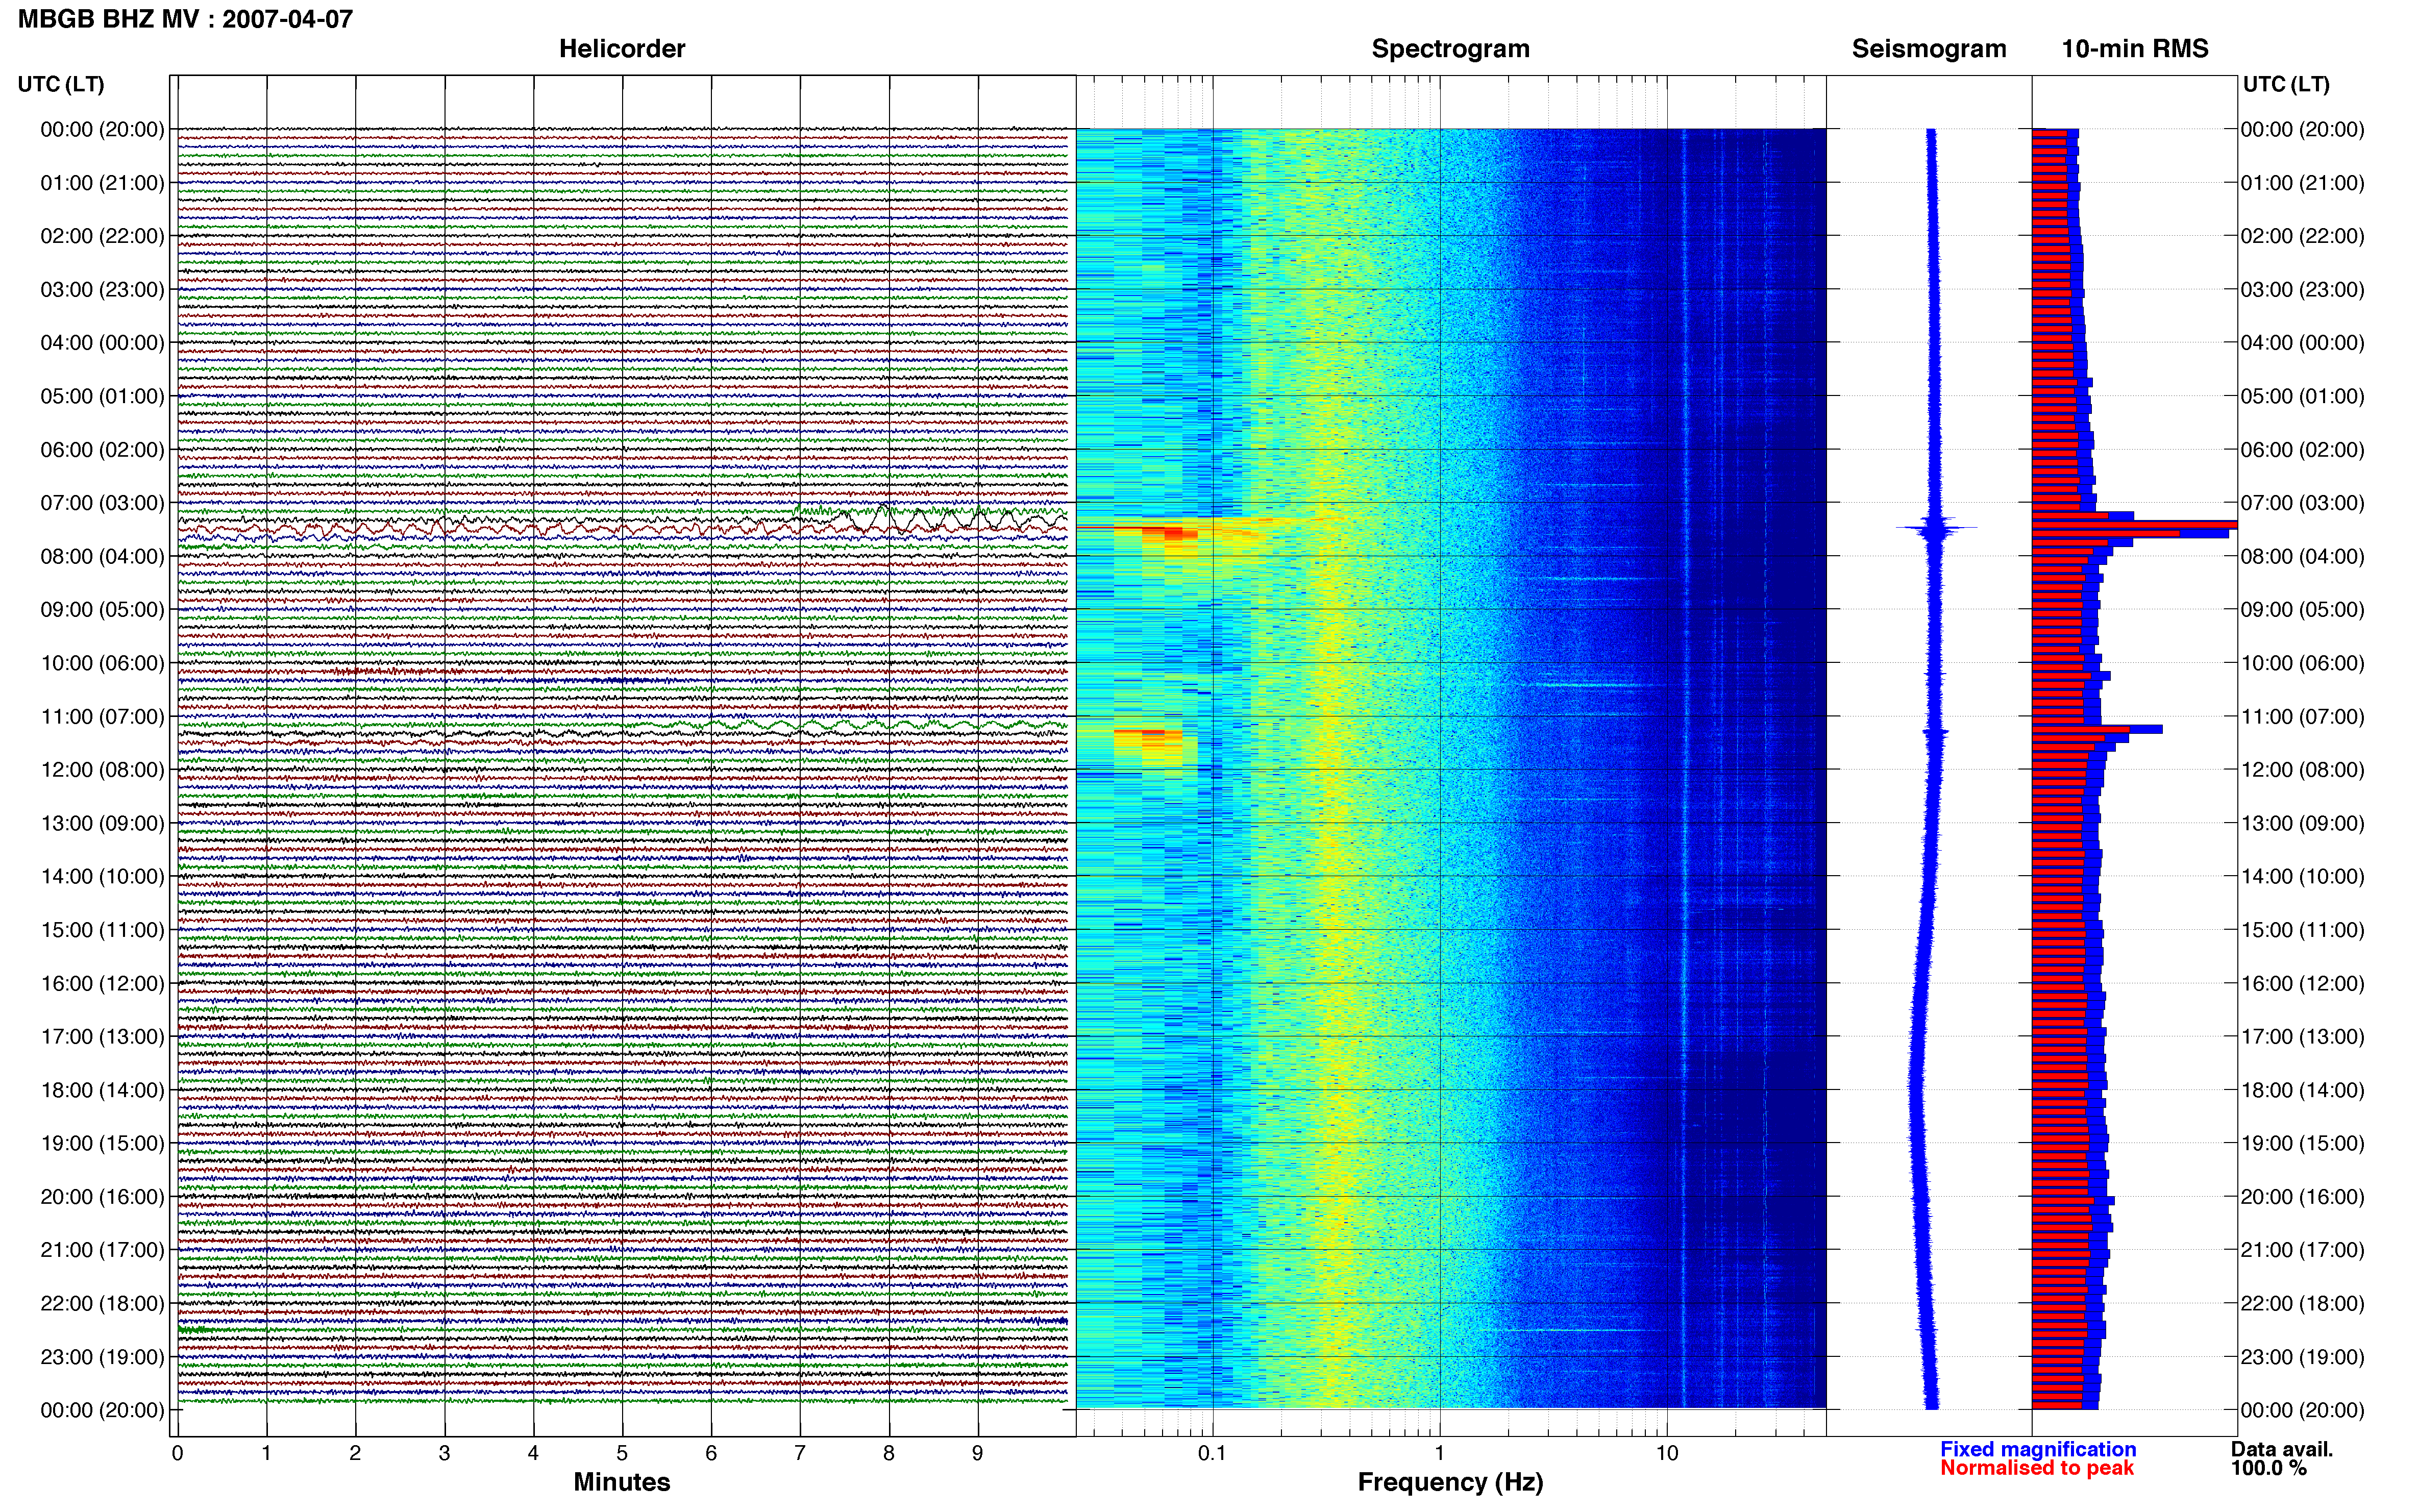The width and height of the screenshot is (2419, 1512).
Task: Click 11:00 (07:00) label beside the Helicorder
Action: click(x=102, y=717)
